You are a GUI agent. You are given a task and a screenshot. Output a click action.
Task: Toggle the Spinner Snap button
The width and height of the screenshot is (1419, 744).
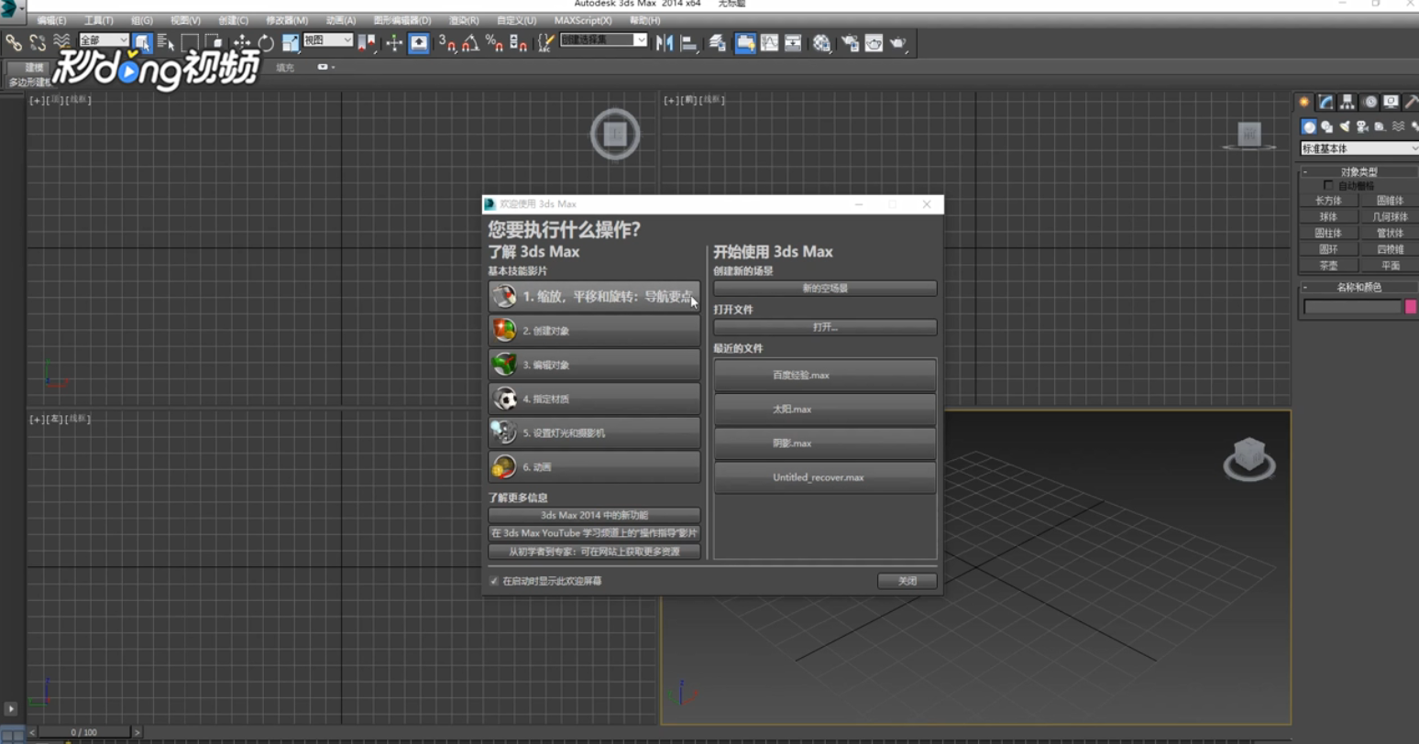click(x=518, y=42)
